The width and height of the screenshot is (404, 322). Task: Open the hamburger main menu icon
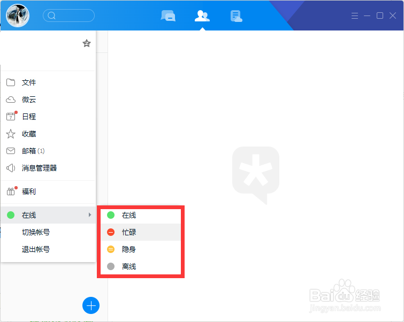click(355, 16)
